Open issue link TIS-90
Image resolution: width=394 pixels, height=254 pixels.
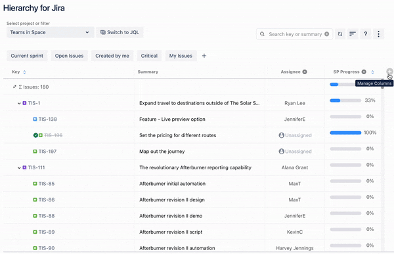[47, 248]
